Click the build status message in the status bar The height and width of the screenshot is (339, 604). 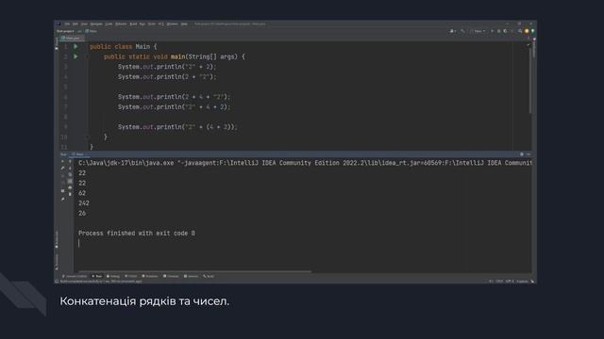click(101, 282)
